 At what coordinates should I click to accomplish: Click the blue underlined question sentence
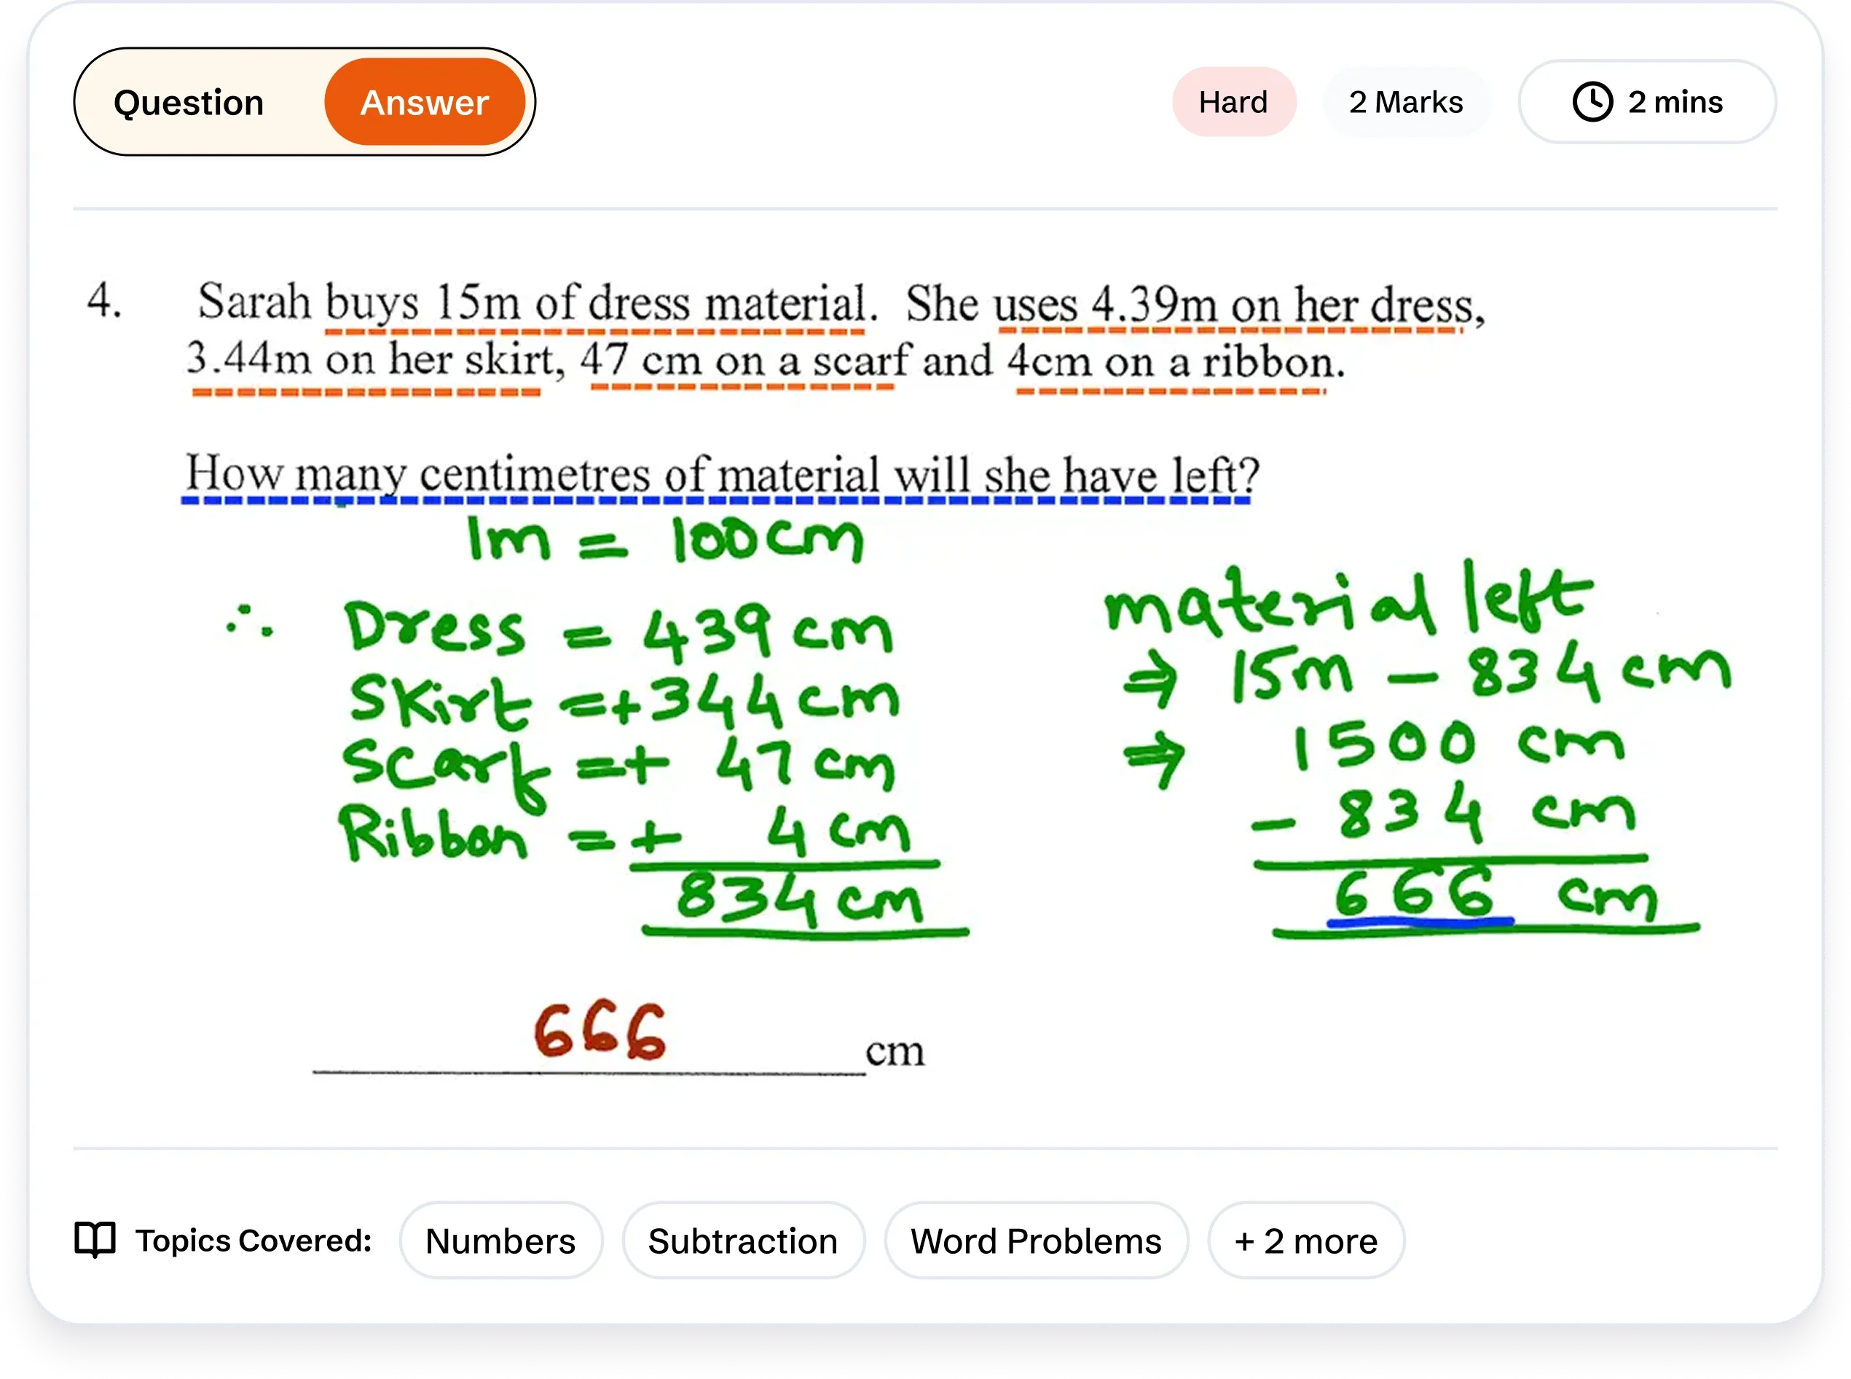pyautogui.click(x=721, y=474)
